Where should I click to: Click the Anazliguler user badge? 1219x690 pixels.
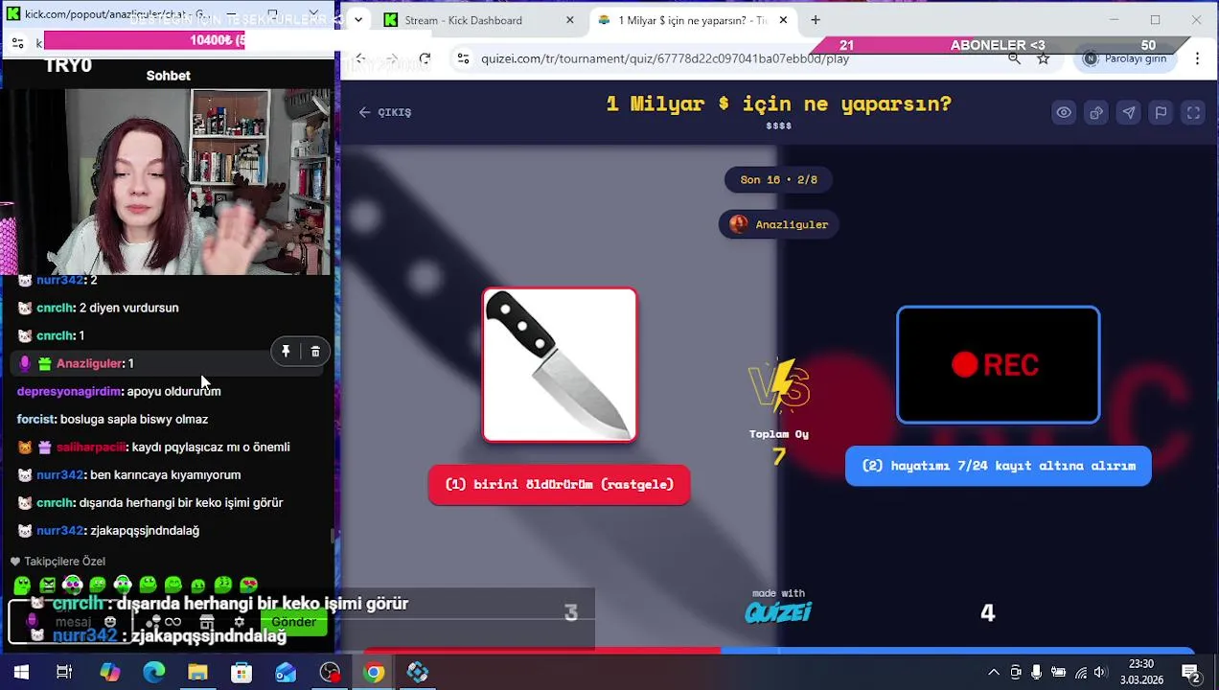(779, 224)
